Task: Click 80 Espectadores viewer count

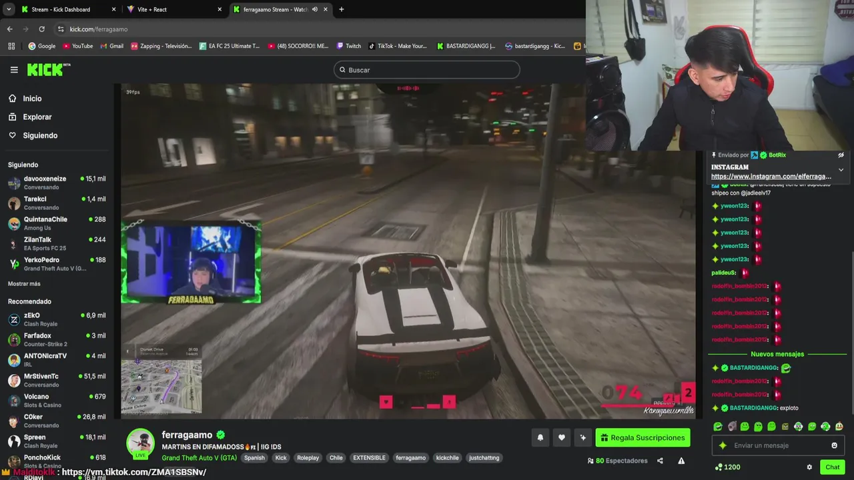Action: coord(617,461)
